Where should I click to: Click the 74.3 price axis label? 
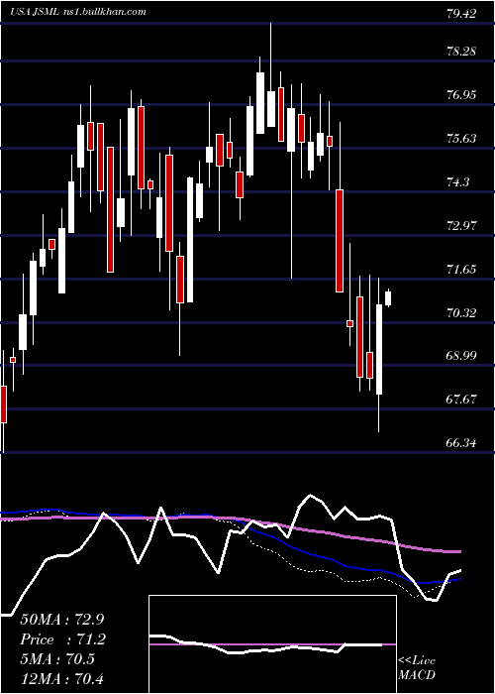457,181
